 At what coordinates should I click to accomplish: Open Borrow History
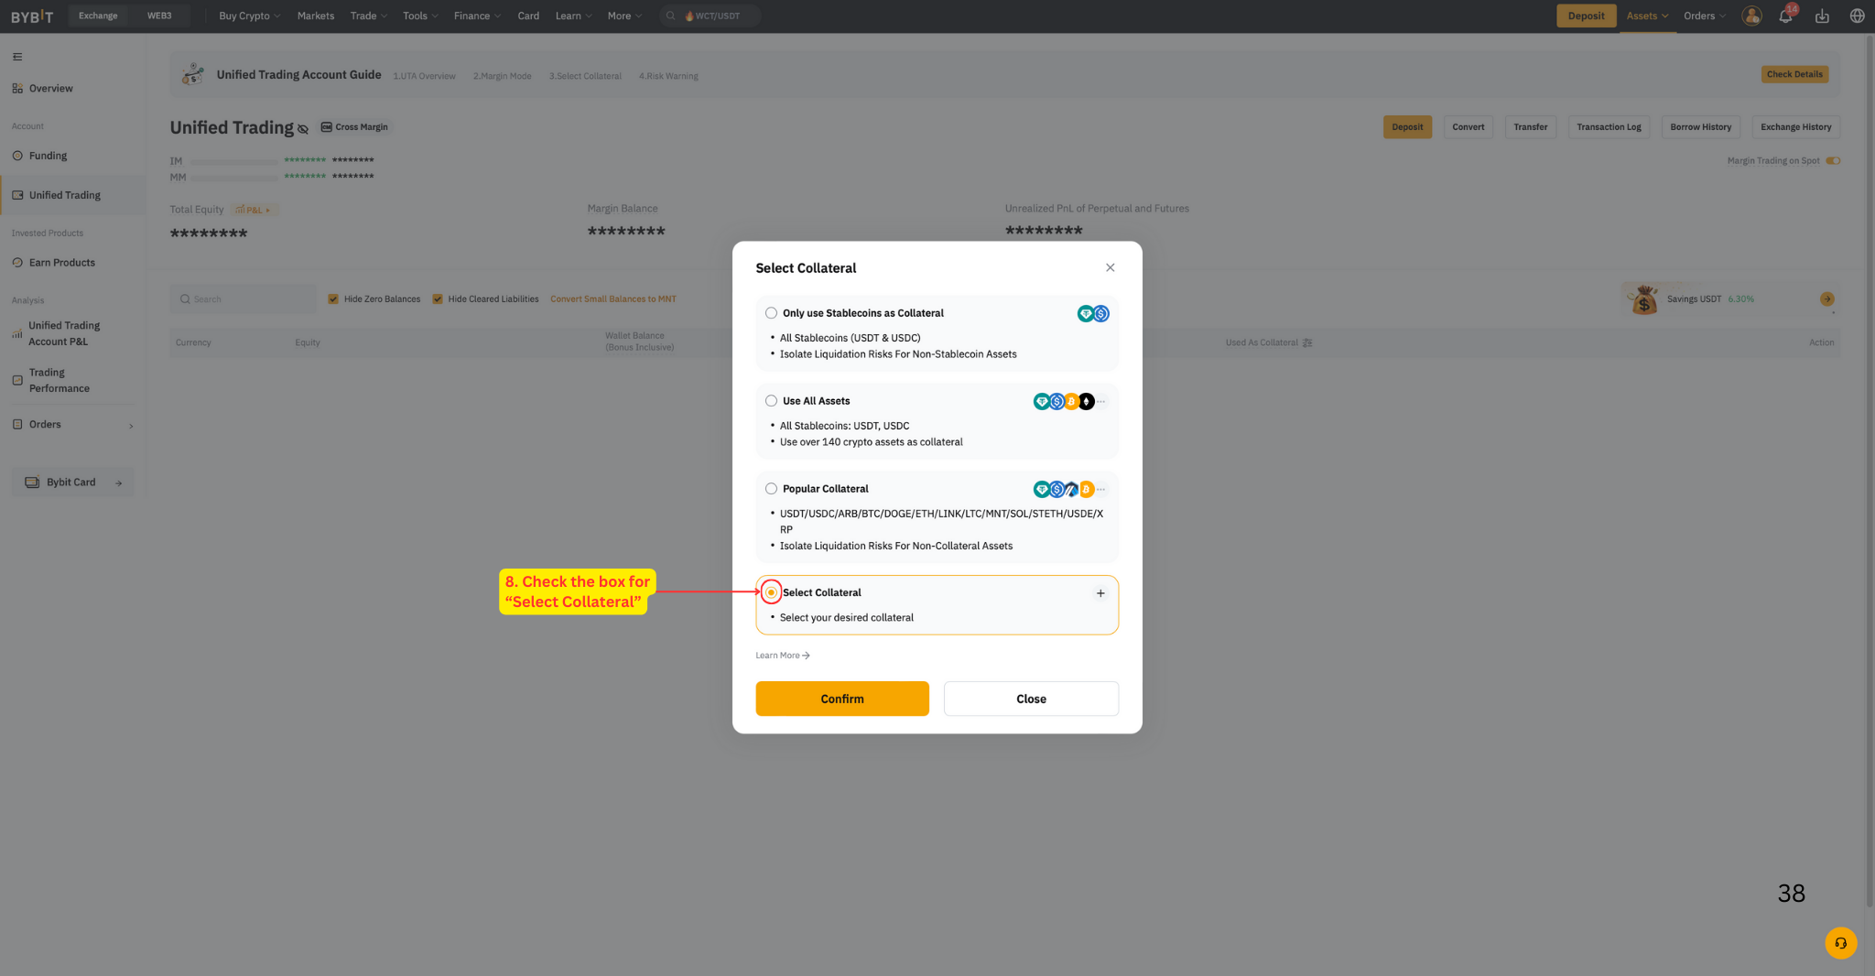pos(1700,127)
